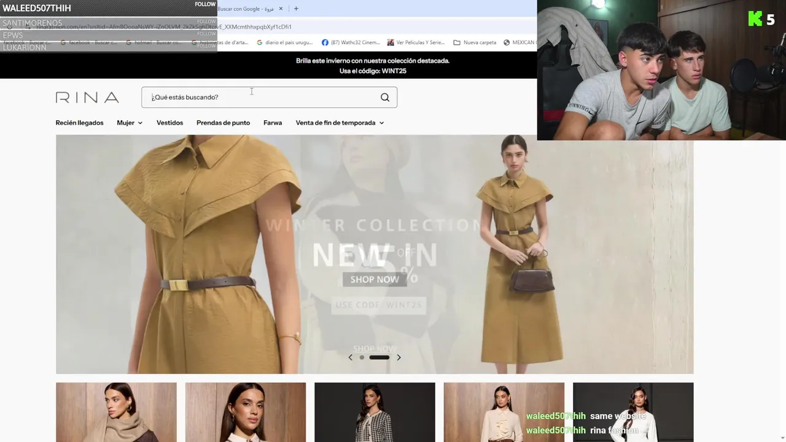
Task: Open the first product thumbnail with scarf
Action: [x=116, y=412]
